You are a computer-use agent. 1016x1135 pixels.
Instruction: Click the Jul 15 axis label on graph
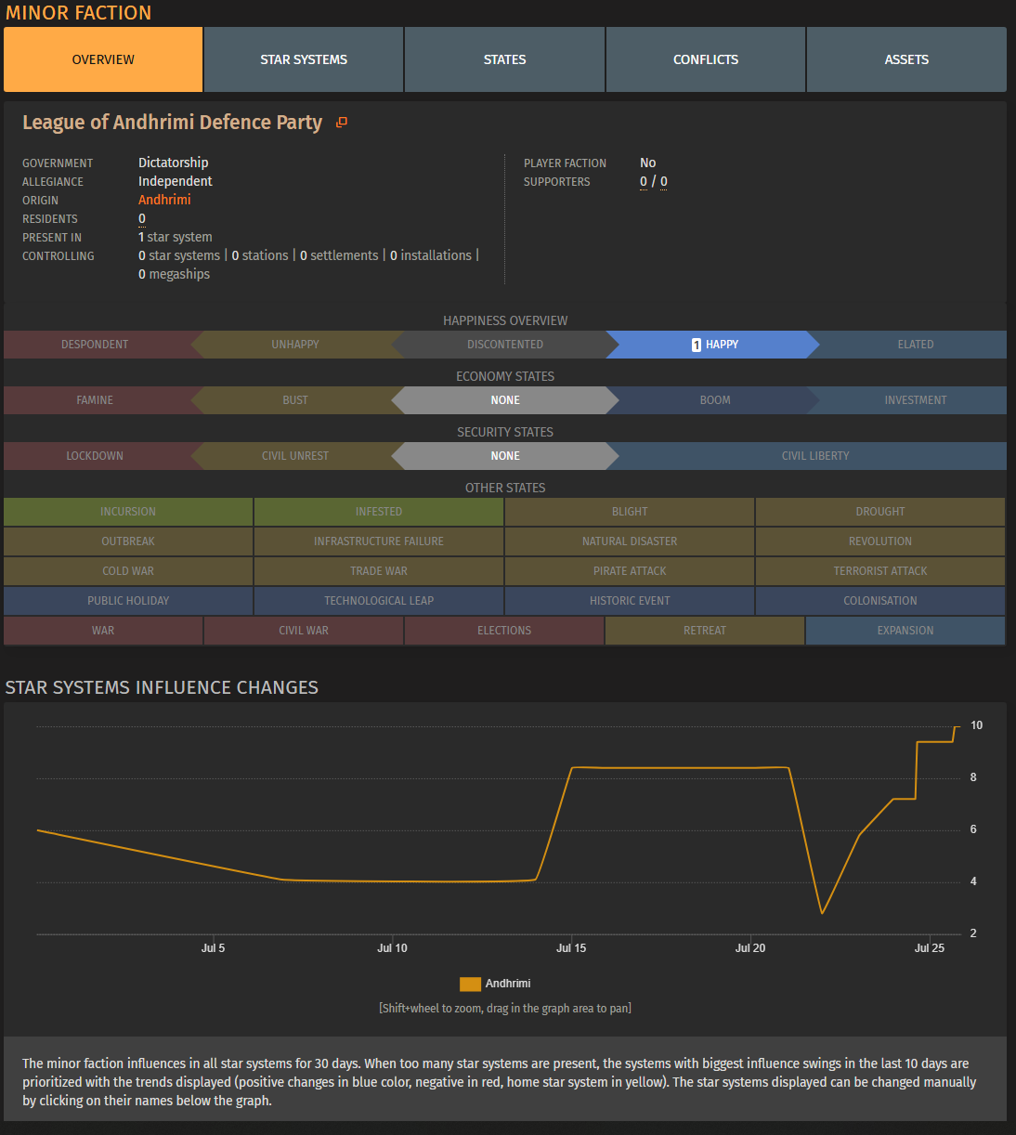click(571, 948)
